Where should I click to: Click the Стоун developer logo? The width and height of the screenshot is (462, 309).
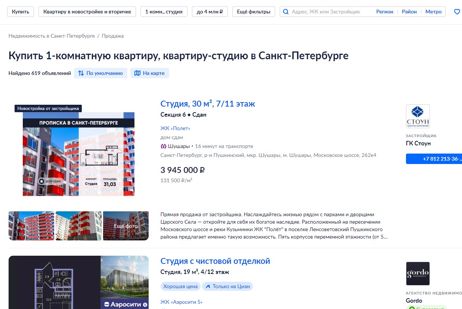pyautogui.click(x=418, y=116)
